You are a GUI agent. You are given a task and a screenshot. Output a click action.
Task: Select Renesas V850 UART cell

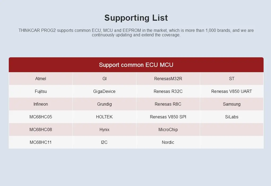[x=231, y=91]
